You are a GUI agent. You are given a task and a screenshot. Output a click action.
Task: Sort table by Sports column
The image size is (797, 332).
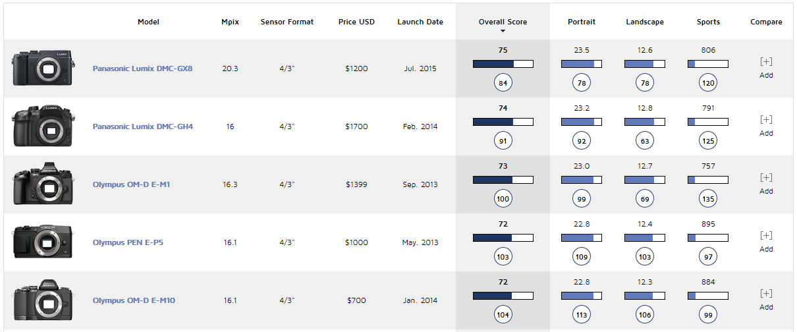tap(708, 22)
